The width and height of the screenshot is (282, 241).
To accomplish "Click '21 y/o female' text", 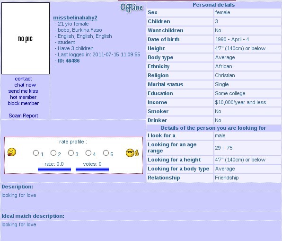I will pos(73,24).
